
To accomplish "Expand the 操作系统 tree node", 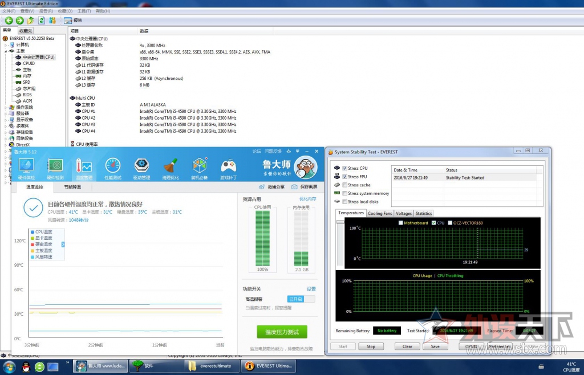I will (x=6, y=108).
